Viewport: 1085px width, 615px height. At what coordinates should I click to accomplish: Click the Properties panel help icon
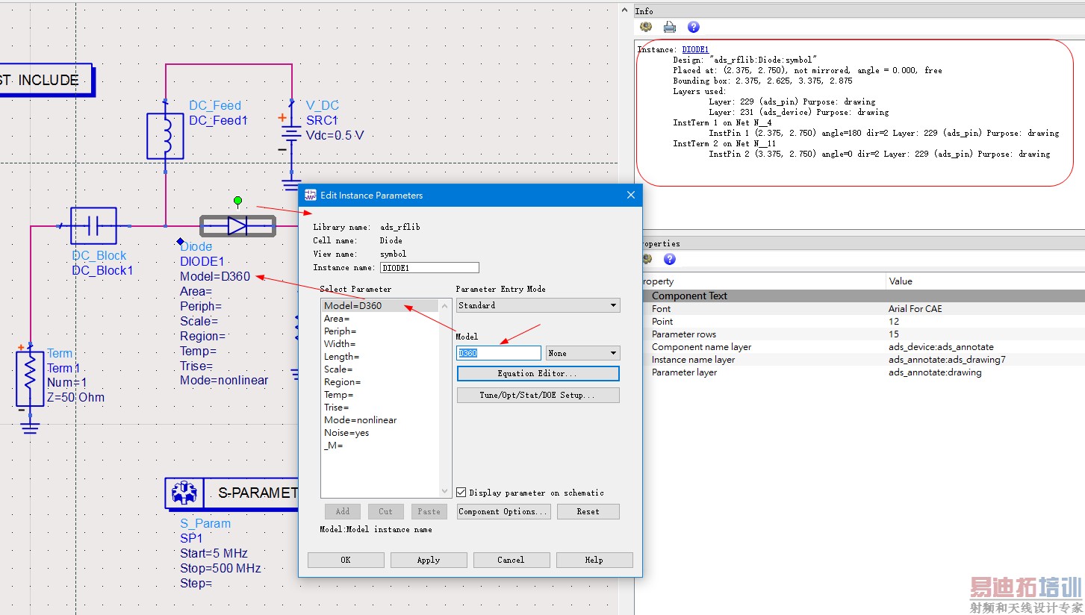(x=670, y=259)
